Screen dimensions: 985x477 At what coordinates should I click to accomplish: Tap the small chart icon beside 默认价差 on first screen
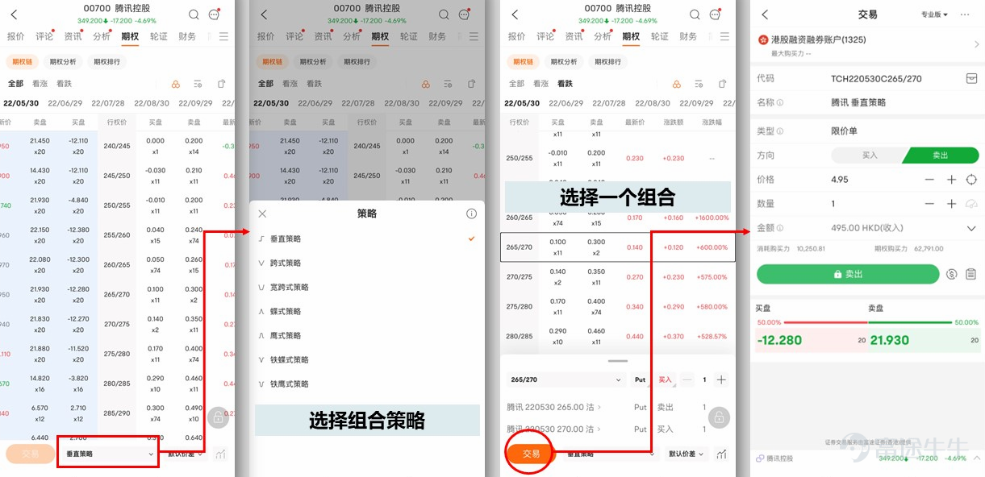coord(220,454)
